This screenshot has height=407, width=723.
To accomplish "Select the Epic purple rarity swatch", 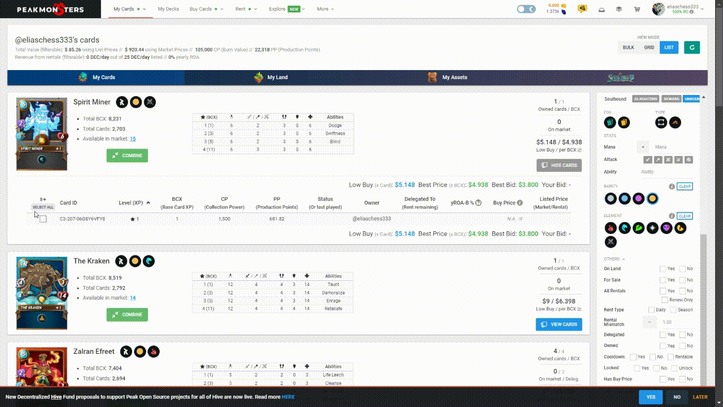I will (x=639, y=198).
